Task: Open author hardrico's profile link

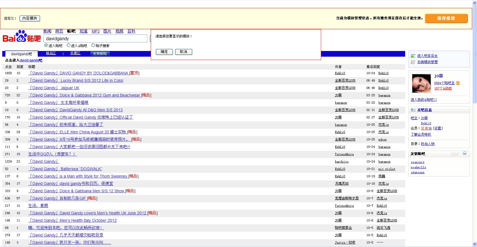Action: (x=342, y=161)
